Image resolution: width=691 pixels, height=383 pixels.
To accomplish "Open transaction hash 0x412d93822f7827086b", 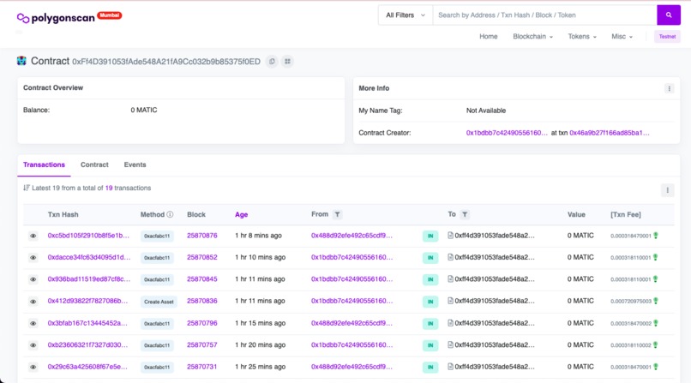I will coord(87,301).
